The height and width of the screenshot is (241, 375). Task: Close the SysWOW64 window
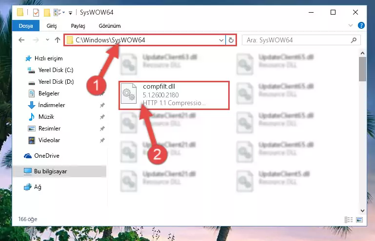355,13
